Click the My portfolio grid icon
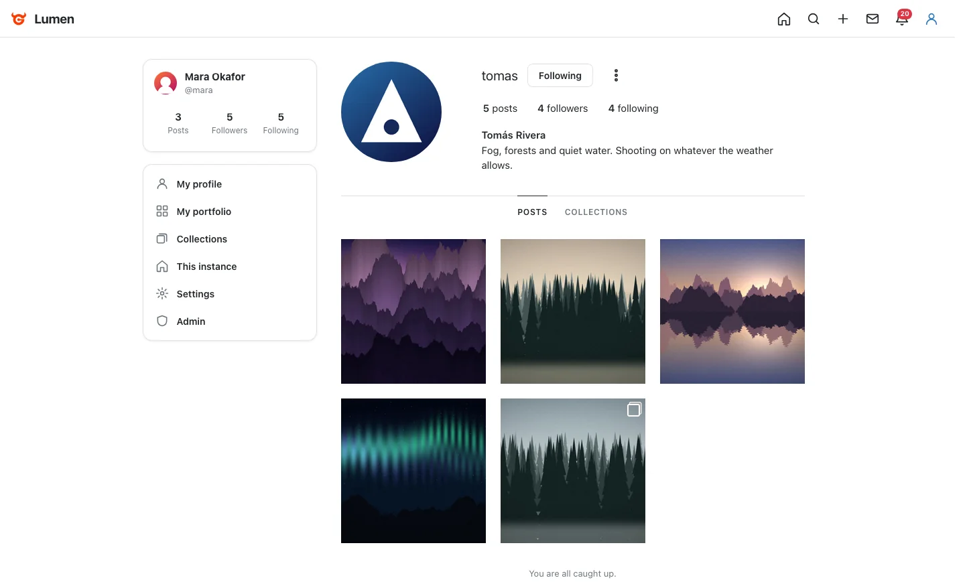The image size is (965, 586). pos(162,211)
